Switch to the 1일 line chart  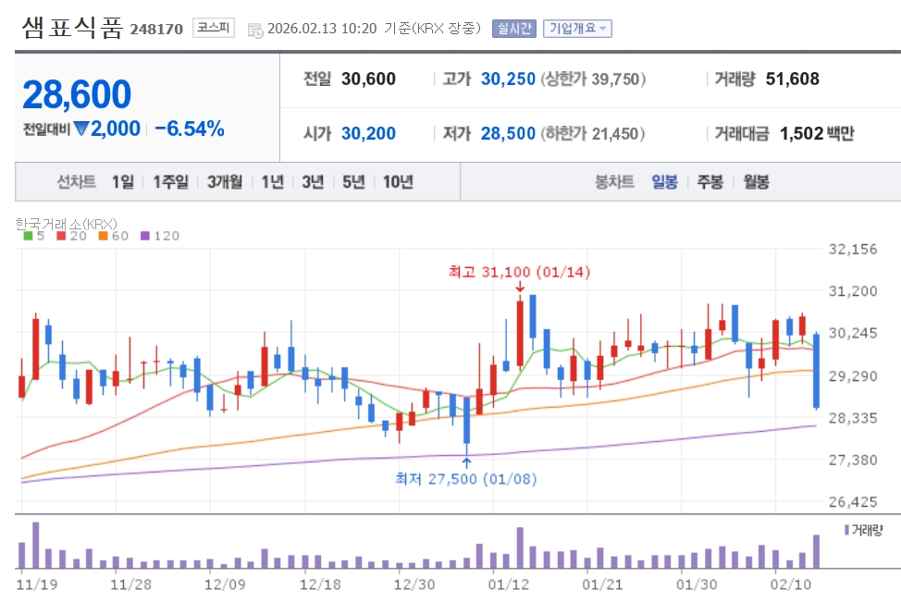pos(122,181)
